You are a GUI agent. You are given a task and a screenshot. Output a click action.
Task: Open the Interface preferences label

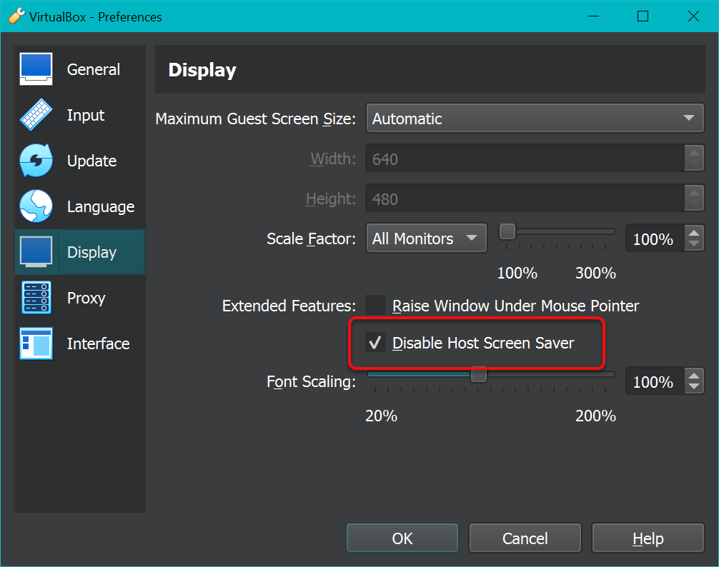click(x=98, y=343)
